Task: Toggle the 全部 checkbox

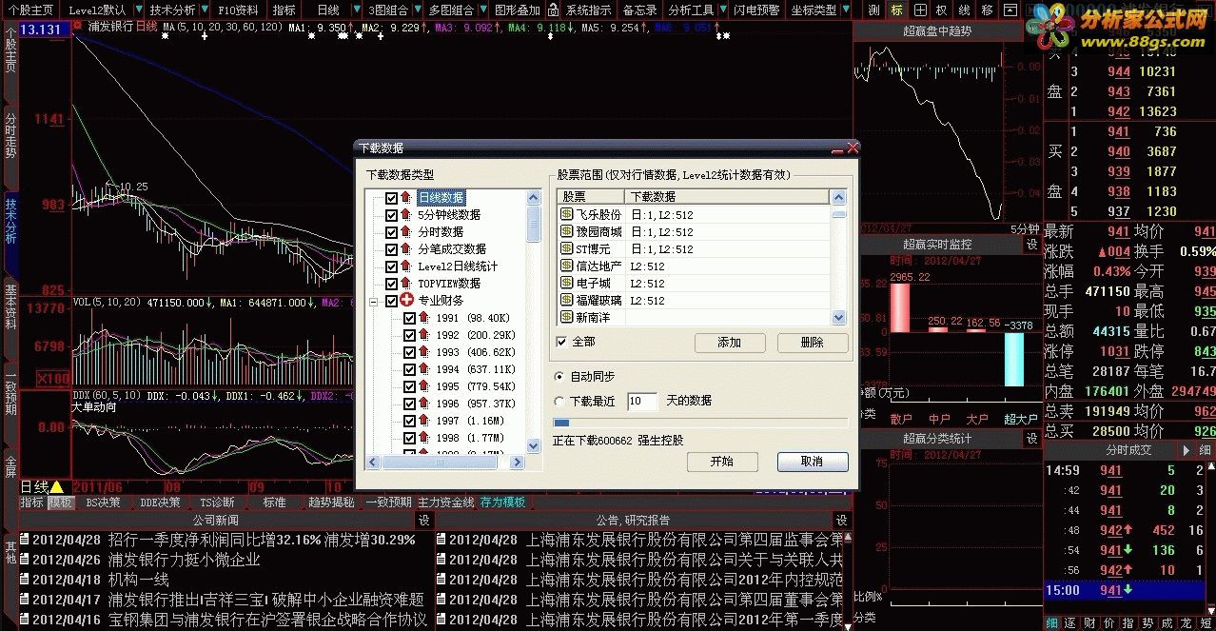Action: pyautogui.click(x=561, y=342)
